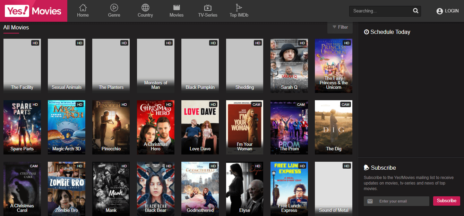Viewport: 464px width, 216px height.
Task: Select the Genre menu label
Action: click(x=114, y=15)
